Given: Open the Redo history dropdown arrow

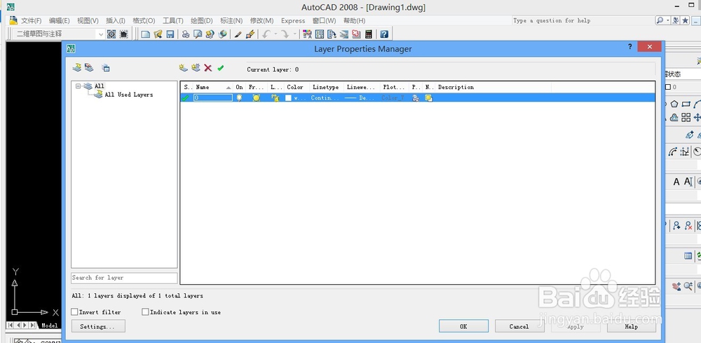Looking at the screenshot, I should (x=295, y=34).
